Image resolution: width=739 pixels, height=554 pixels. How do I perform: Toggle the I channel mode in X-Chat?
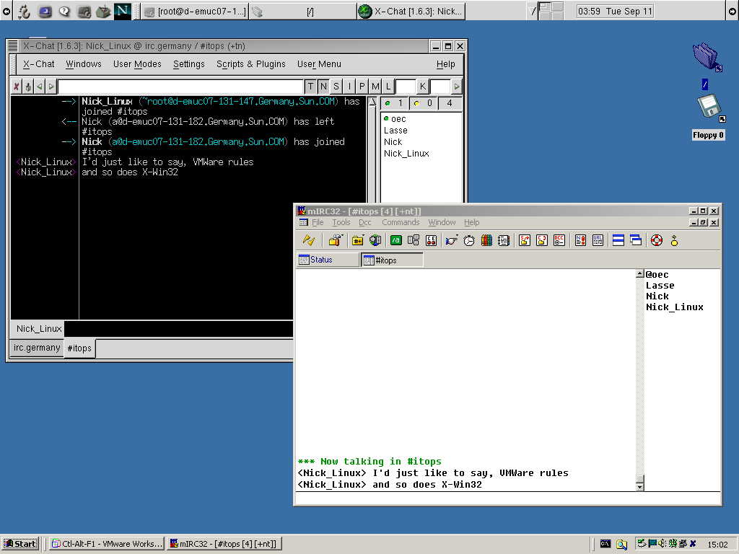tap(349, 87)
